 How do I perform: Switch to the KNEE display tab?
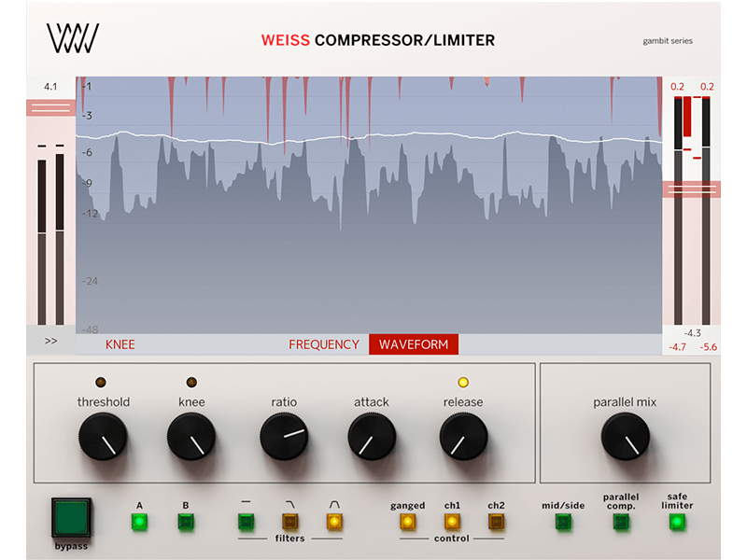pyautogui.click(x=120, y=344)
